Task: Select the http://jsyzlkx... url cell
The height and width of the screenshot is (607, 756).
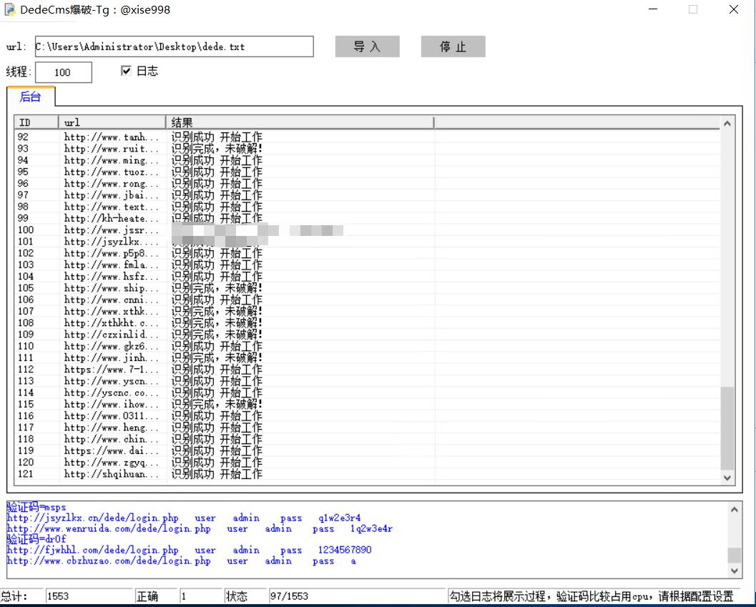Action: 112,242
